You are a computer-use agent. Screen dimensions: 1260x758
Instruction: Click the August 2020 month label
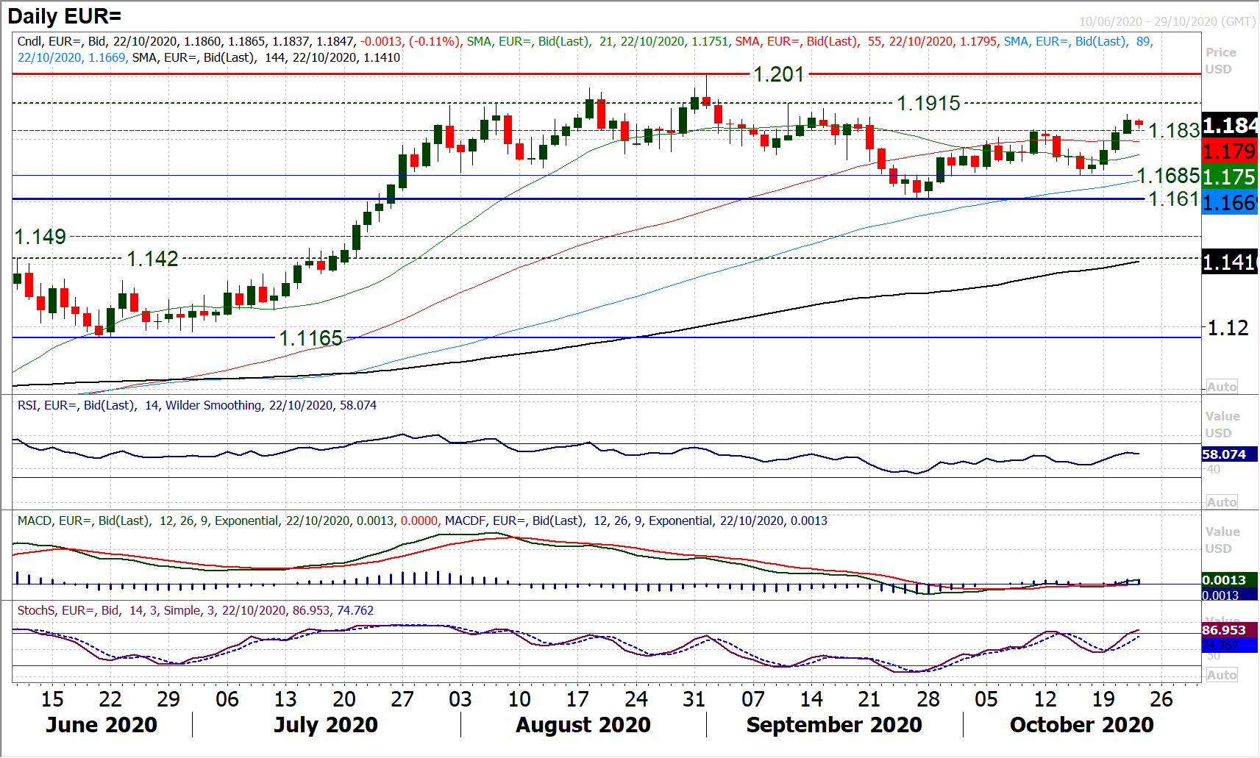coord(583,725)
